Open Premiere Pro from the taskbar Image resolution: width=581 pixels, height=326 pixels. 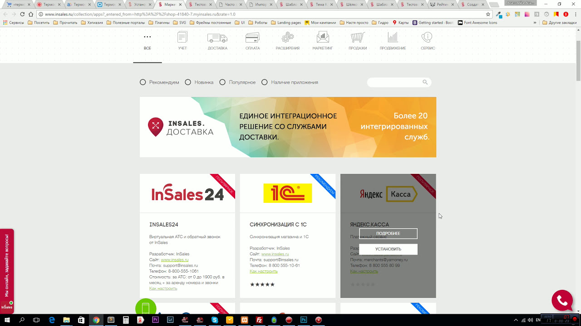click(x=156, y=320)
